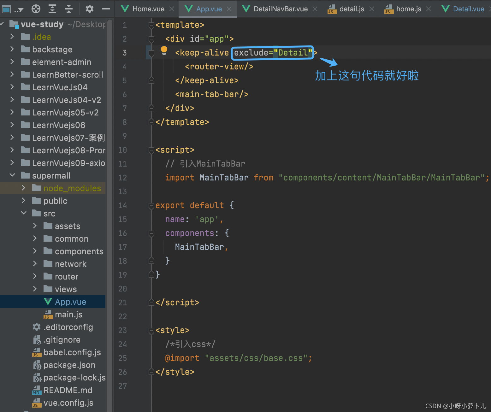Click line number 12 in the gutter
Viewport: 491px width, 412px height.
coord(122,178)
